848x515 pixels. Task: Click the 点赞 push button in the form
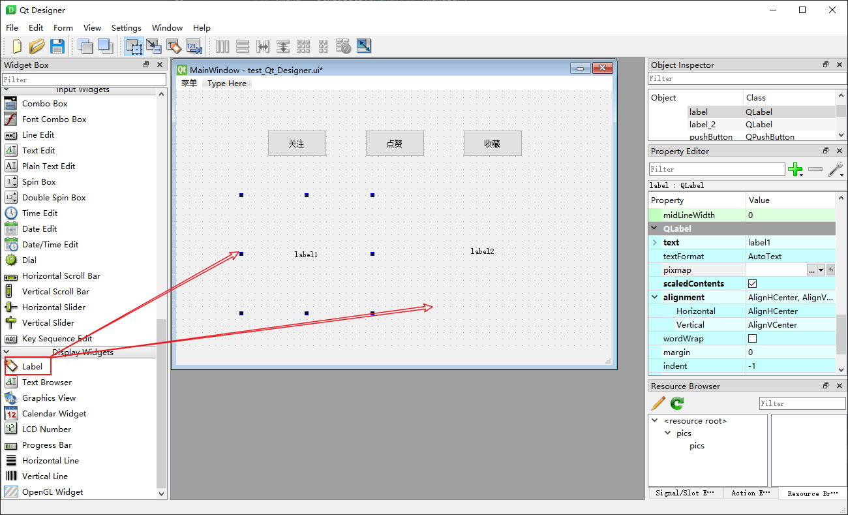click(395, 143)
